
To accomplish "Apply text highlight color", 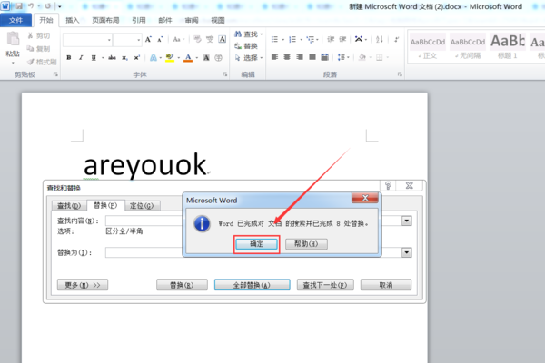I will tap(170, 58).
